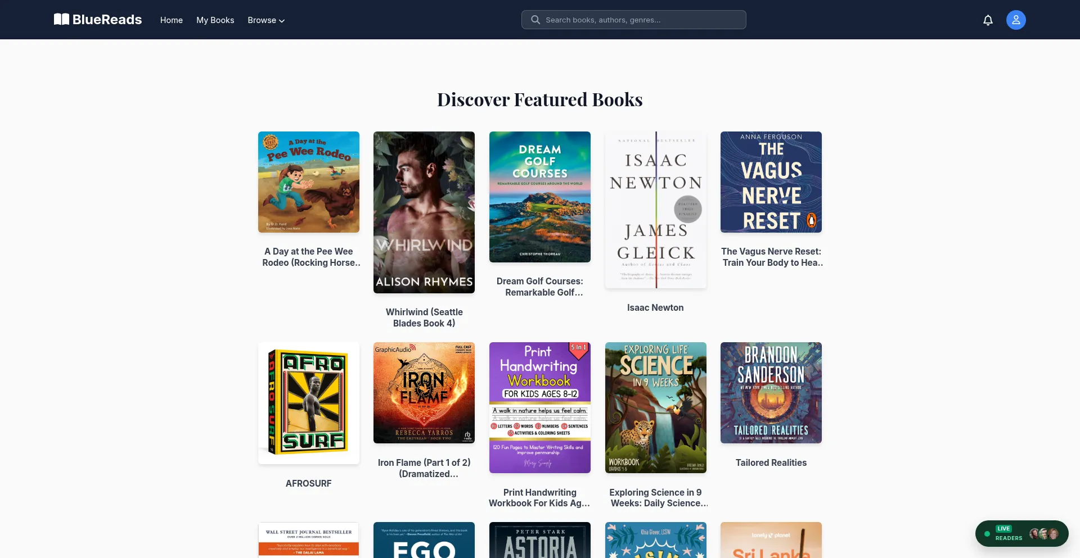This screenshot has height=558, width=1080.
Task: Open the Isaac Newton book cover
Action: coord(656,210)
